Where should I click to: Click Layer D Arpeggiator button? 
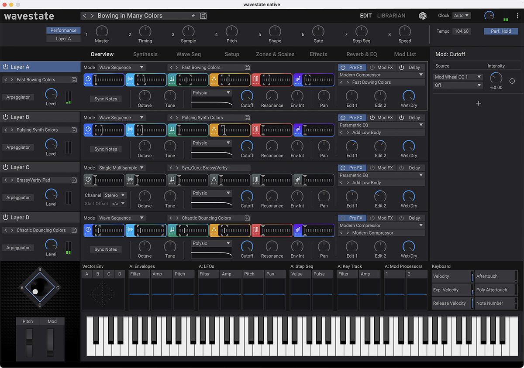tap(18, 248)
